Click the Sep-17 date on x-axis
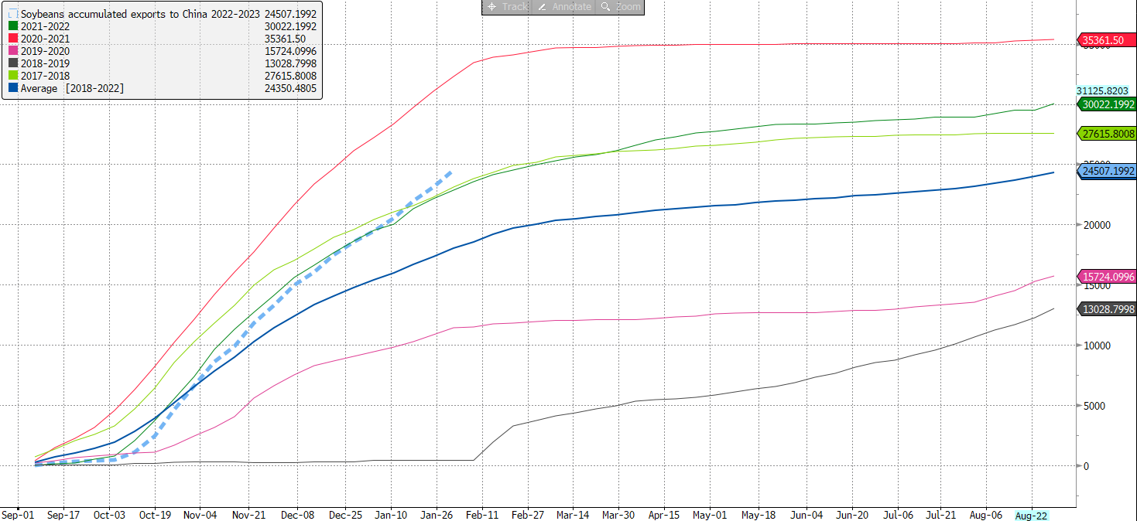Screen dimensions: 1137x521 pyautogui.click(x=63, y=515)
